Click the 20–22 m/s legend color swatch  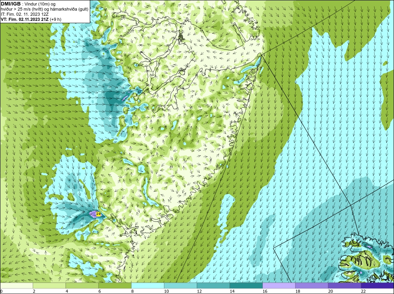pos(344,286)
